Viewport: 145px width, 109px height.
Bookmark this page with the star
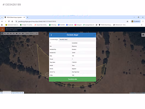tap(127, 21)
